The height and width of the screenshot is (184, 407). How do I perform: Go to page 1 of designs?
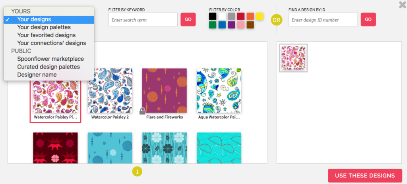[x=137, y=171]
